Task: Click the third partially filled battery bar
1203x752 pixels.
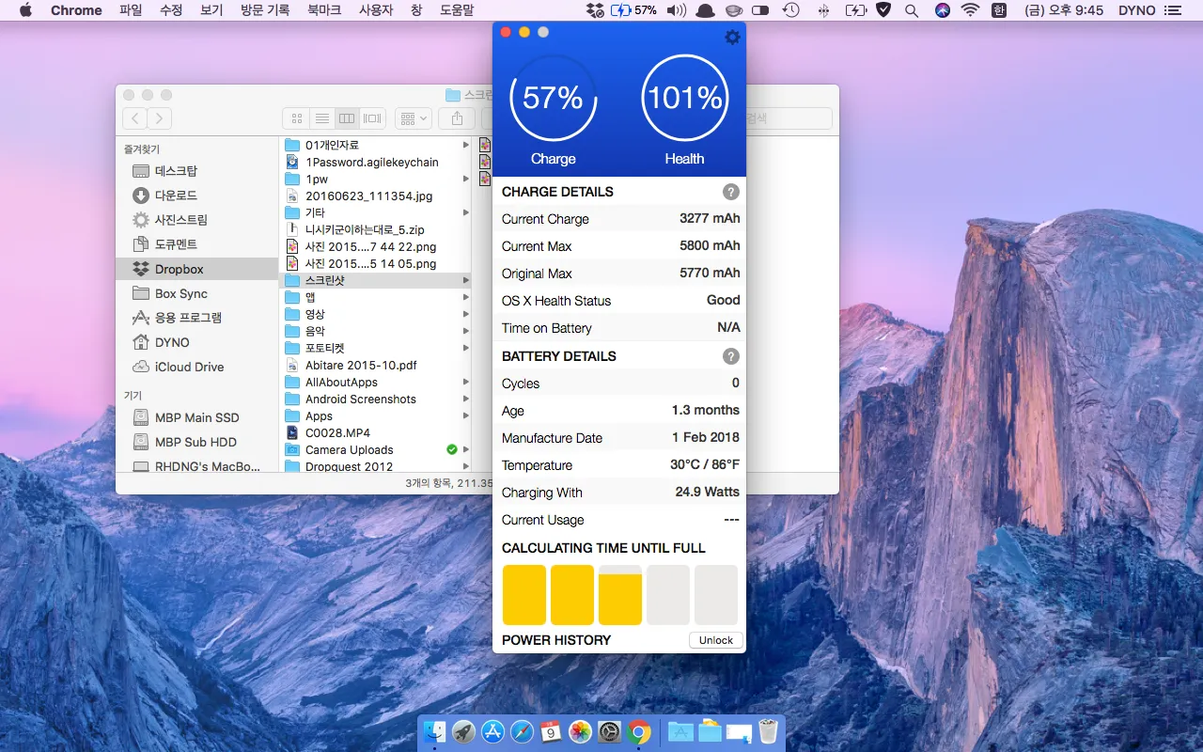Action: coord(619,596)
